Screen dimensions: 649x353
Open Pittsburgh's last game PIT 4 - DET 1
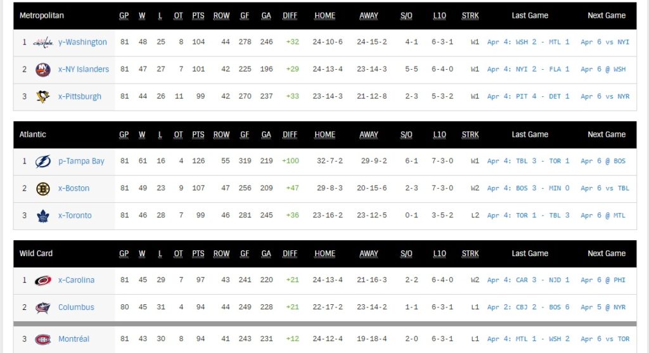point(529,97)
